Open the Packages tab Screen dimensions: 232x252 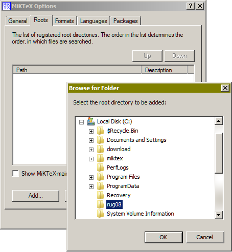(x=126, y=21)
